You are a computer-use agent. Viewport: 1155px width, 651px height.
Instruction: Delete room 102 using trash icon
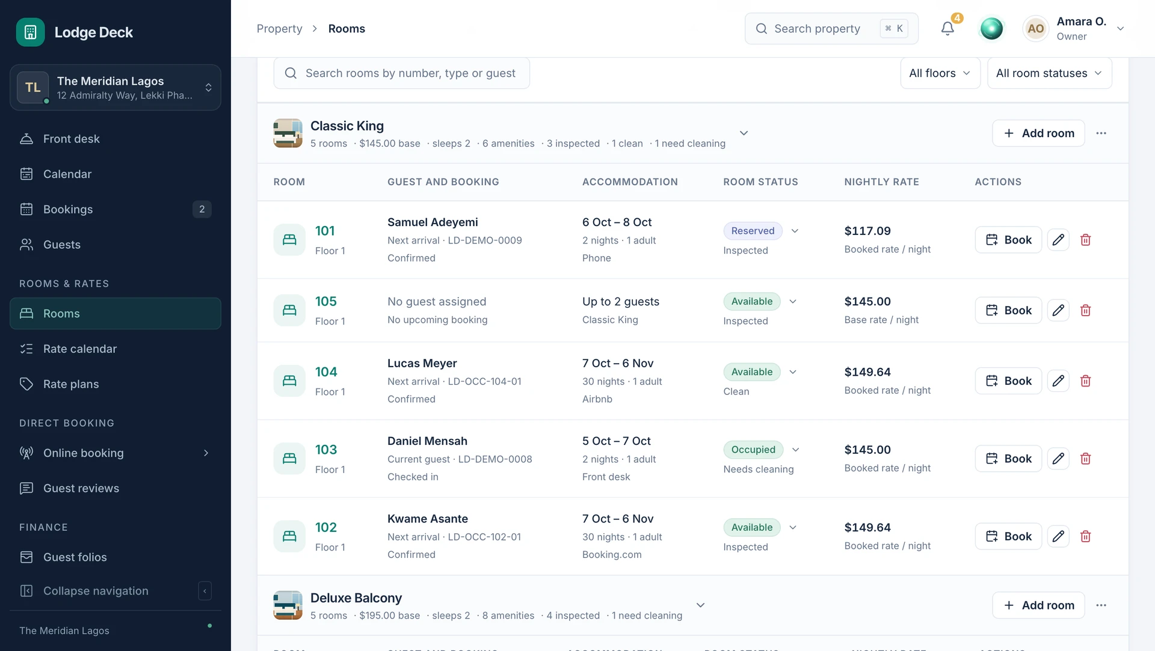1086,536
